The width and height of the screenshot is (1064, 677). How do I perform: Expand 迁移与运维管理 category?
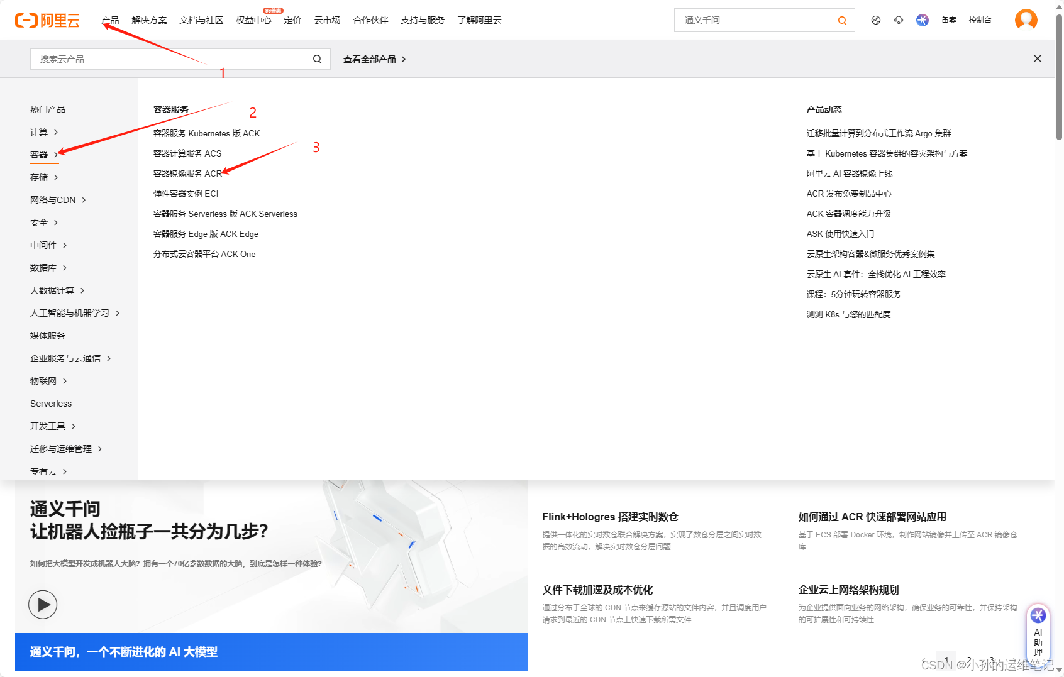coord(66,449)
